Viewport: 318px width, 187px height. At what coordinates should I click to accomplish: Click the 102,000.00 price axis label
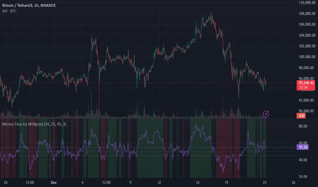click(307, 46)
